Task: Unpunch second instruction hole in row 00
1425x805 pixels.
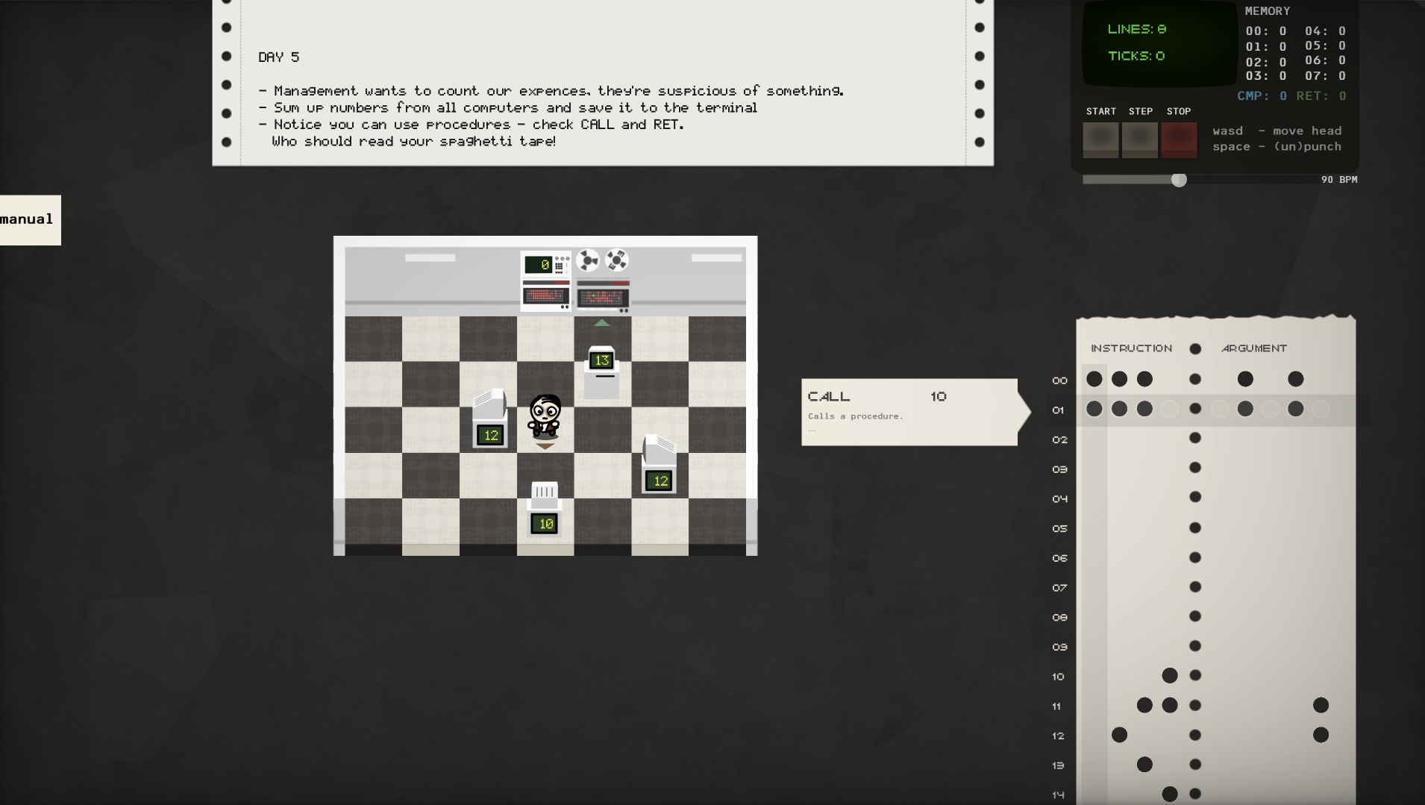Action: pyautogui.click(x=1120, y=379)
